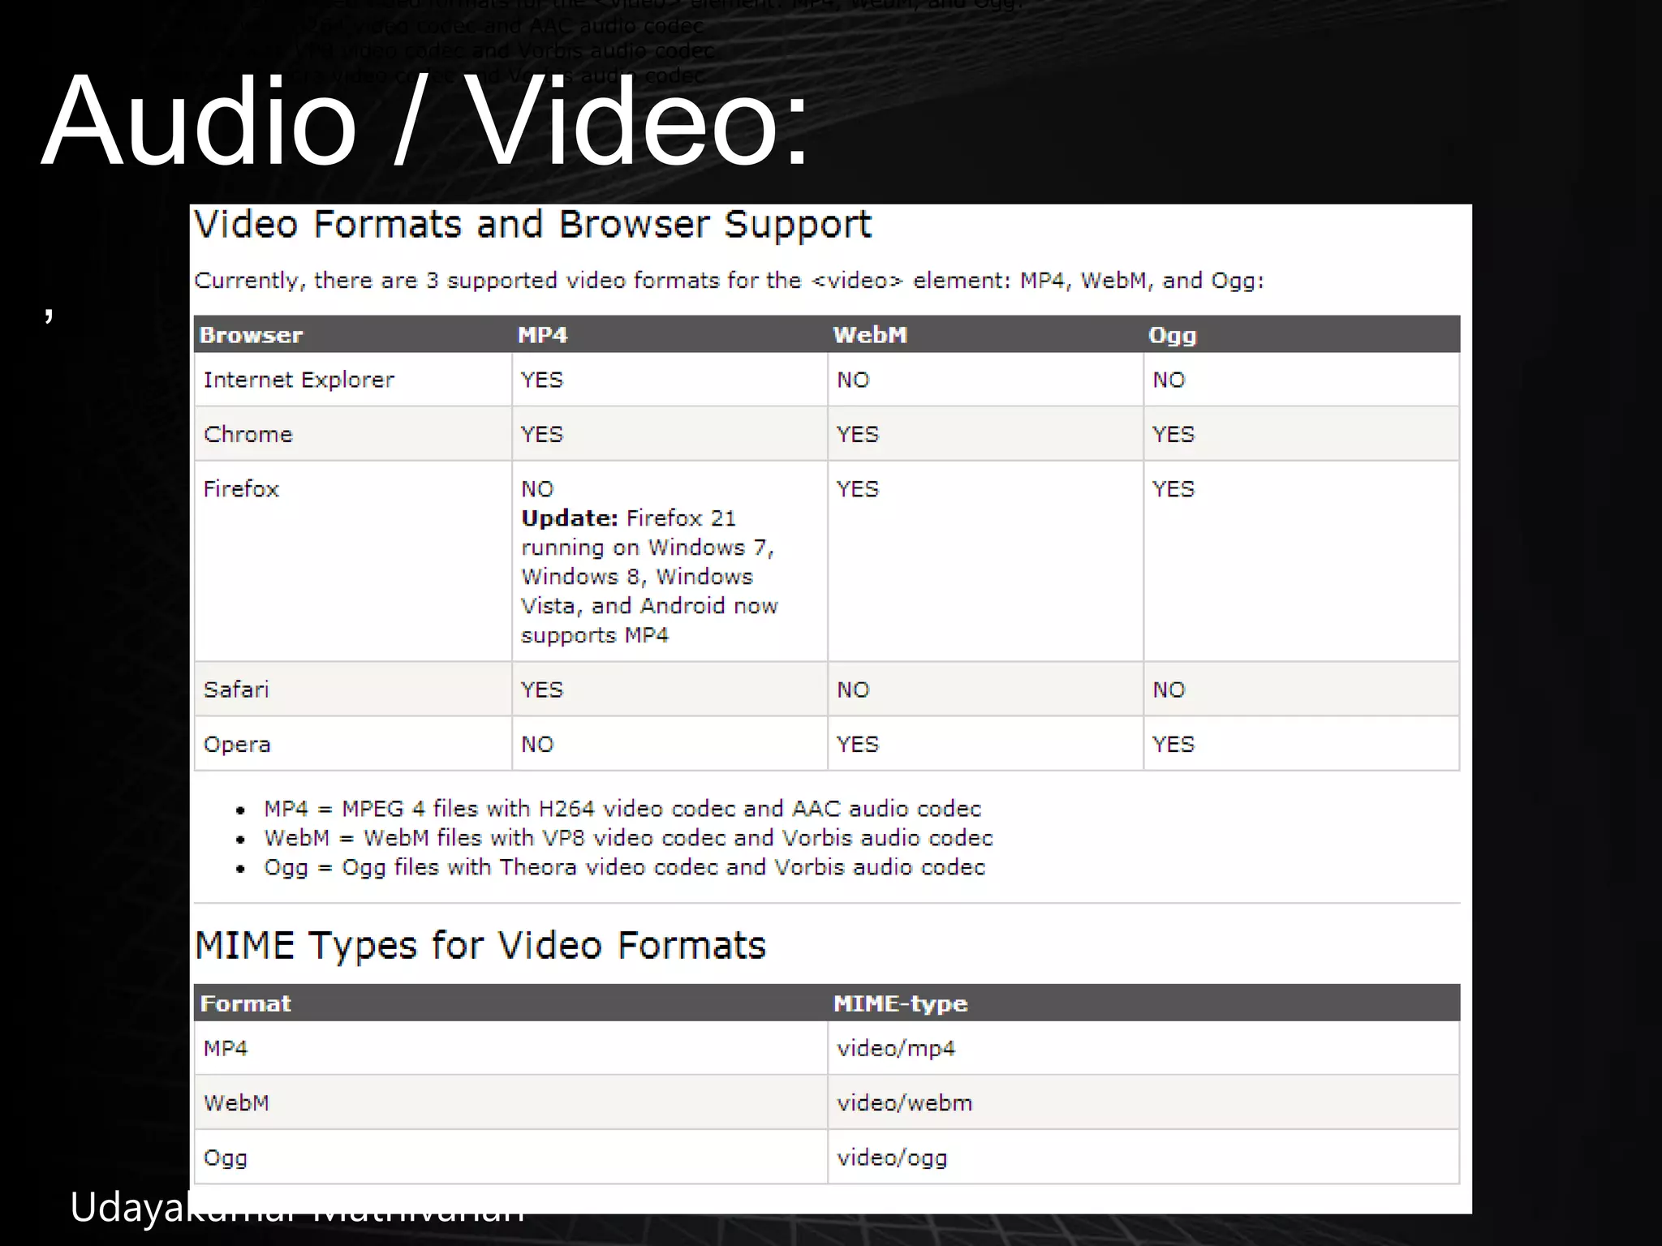Select the 'Video Formats and Browser Support' heading
This screenshot has height=1246, width=1662.
click(533, 225)
